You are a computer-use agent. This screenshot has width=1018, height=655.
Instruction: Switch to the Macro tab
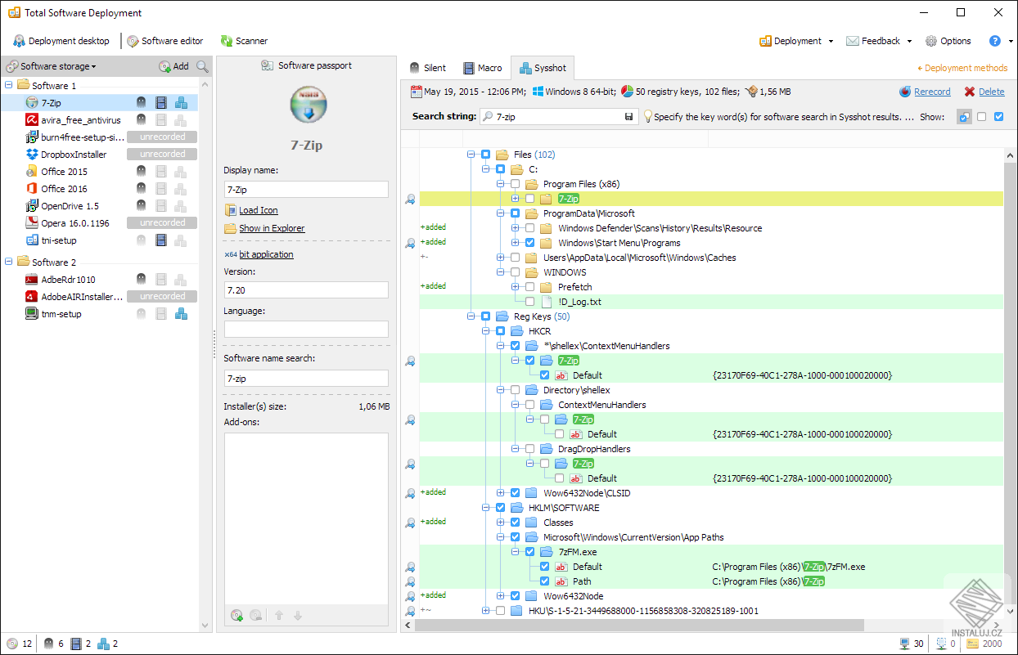point(483,68)
